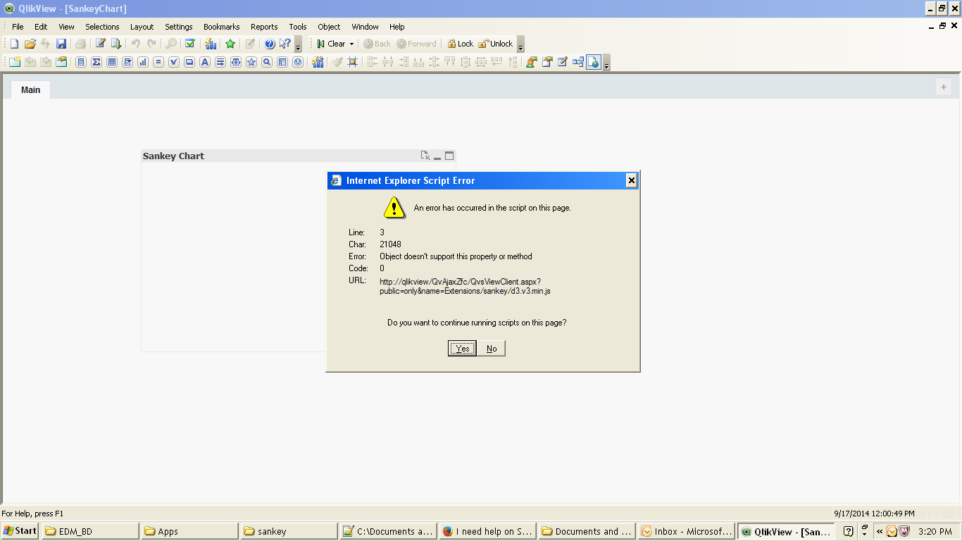This screenshot has width=962, height=541.
Task: Open Help Topics with the blue question icon
Action: (270, 44)
